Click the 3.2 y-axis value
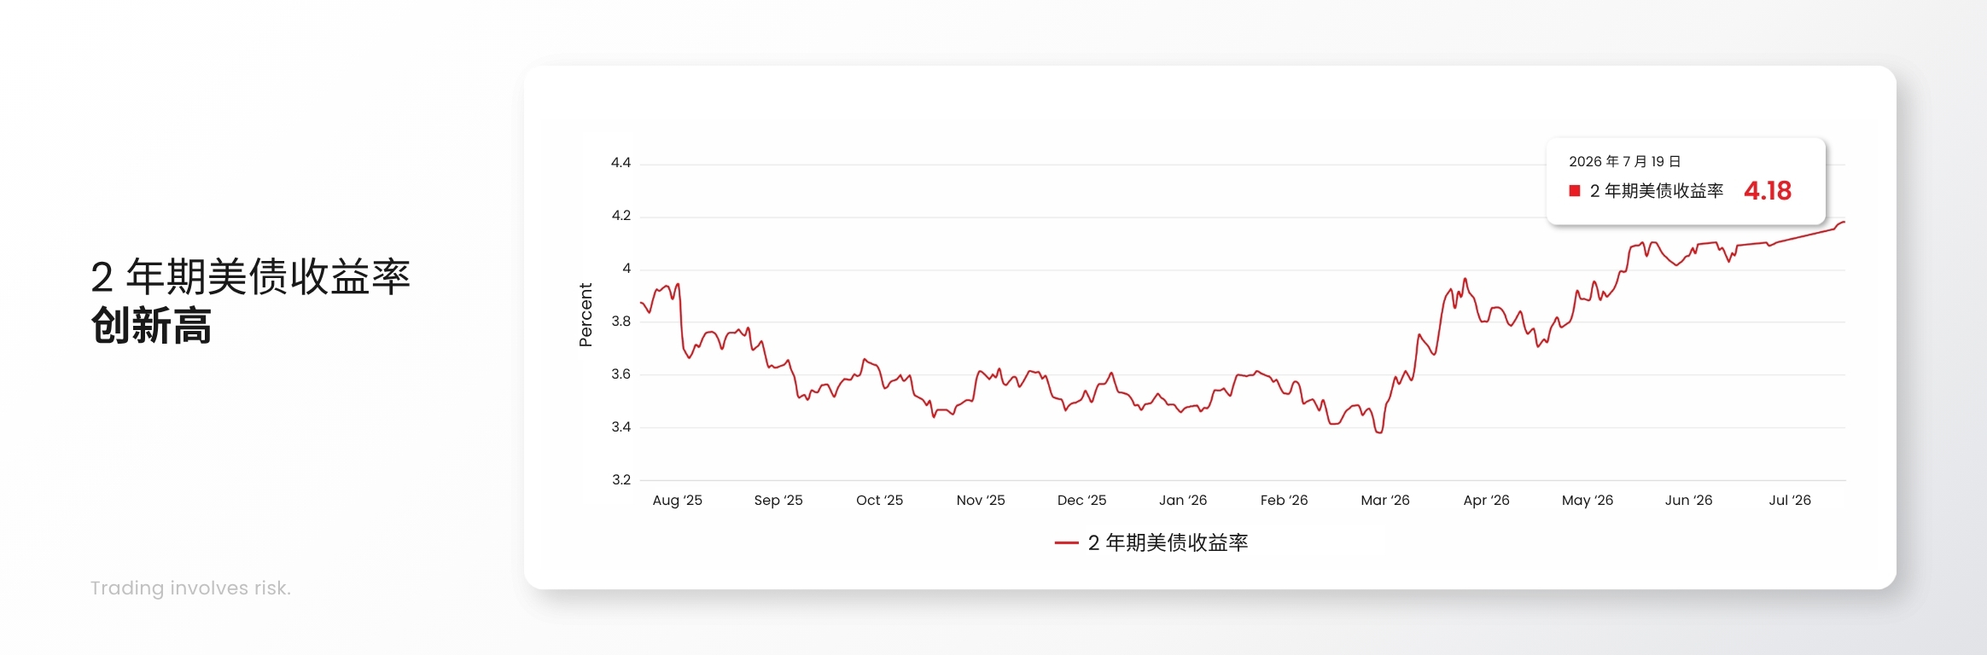Screen dimensions: 1987x655 [x=621, y=480]
